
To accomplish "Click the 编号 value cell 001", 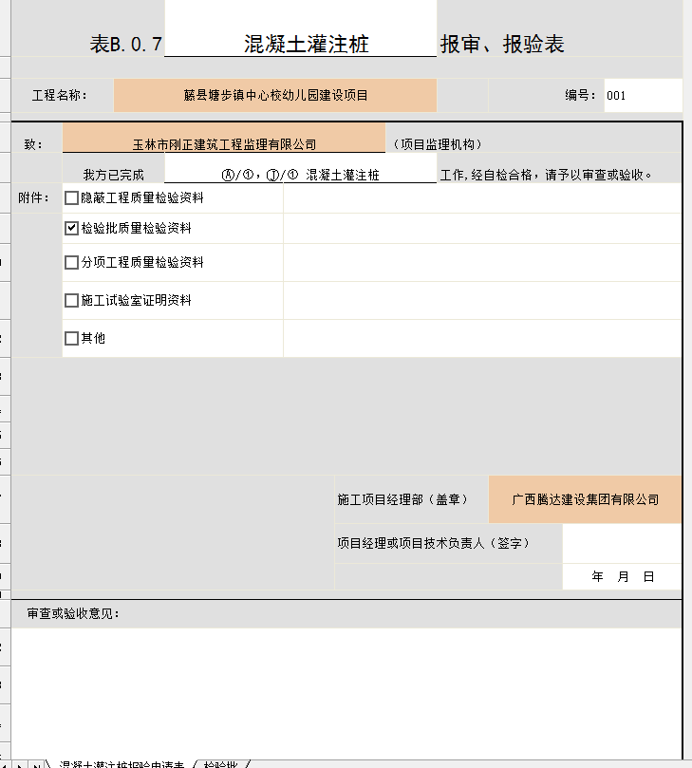I will [642, 96].
